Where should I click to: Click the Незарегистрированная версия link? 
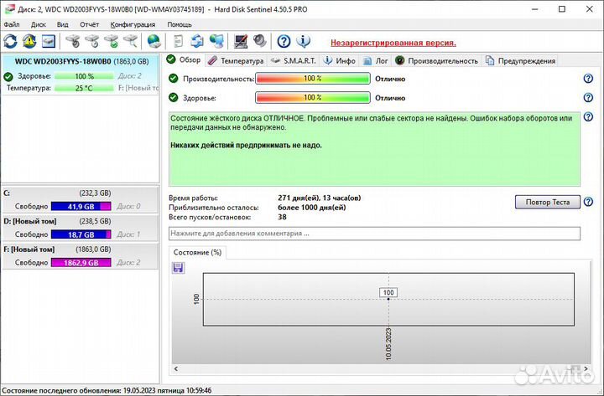coord(393,43)
